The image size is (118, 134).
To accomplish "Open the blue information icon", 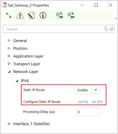I will (x=43, y=16).
